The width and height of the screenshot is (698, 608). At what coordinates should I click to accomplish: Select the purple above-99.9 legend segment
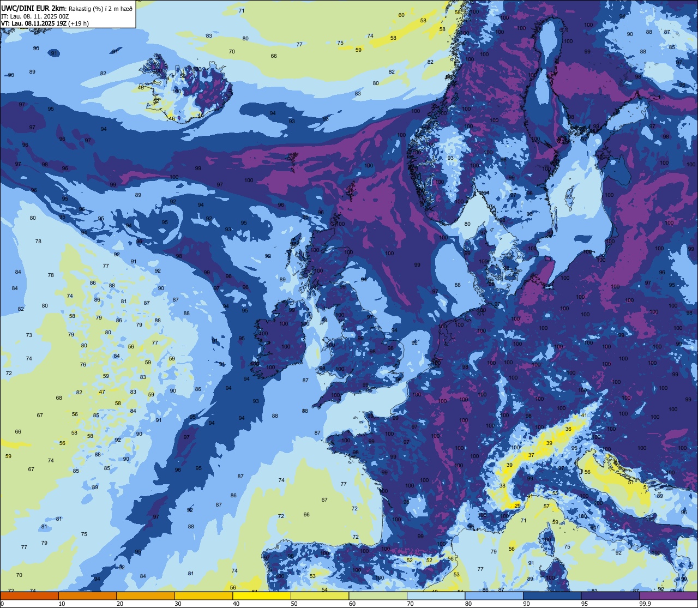click(668, 595)
